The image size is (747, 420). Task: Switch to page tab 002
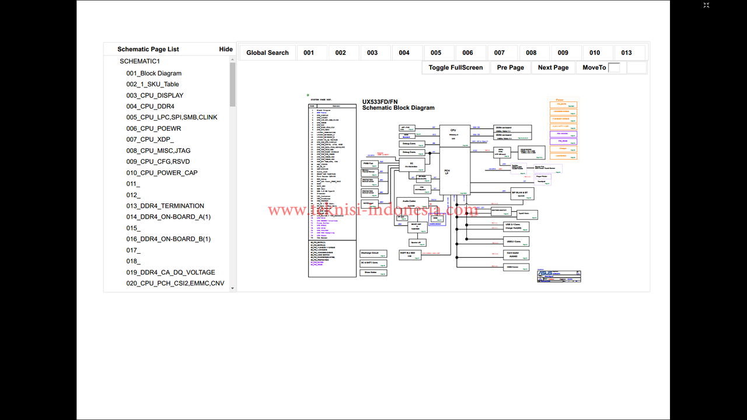click(341, 52)
